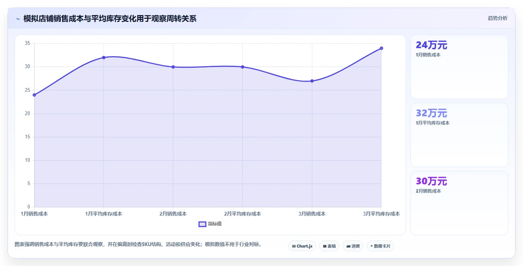Click the y-axis value 15
The image size is (523, 266).
pos(27,137)
